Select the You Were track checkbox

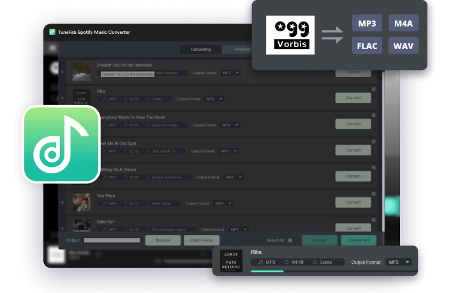tap(63, 203)
